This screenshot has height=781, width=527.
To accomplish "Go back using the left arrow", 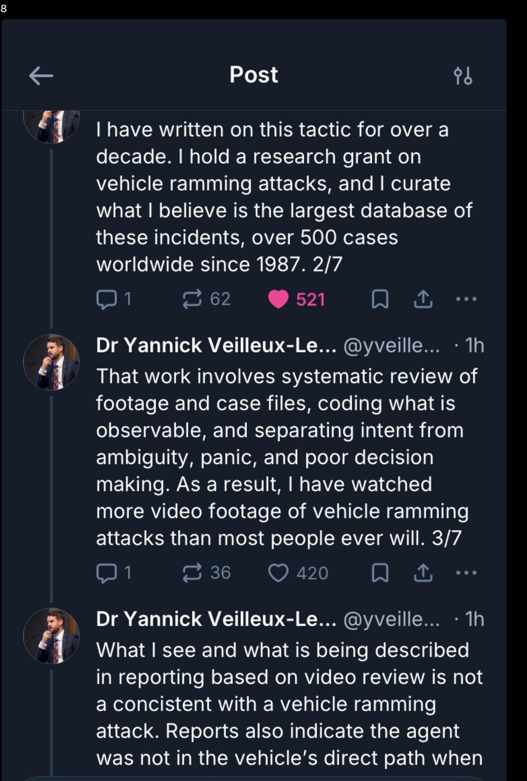I will pos(41,76).
